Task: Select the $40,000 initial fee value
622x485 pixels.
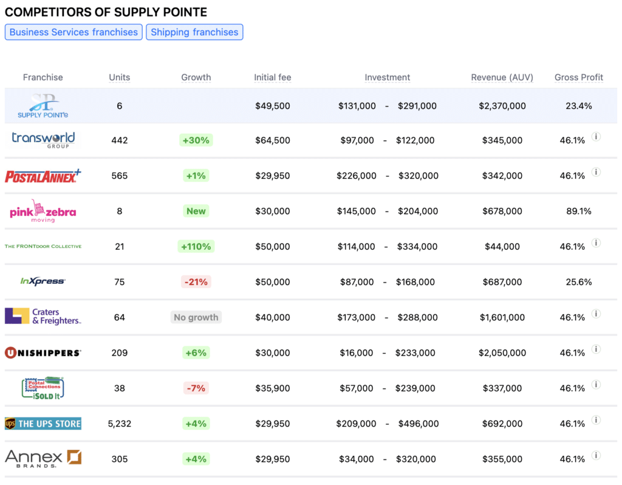Action: click(273, 317)
